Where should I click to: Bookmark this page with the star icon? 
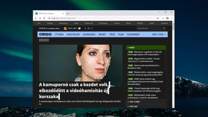pos(158,18)
